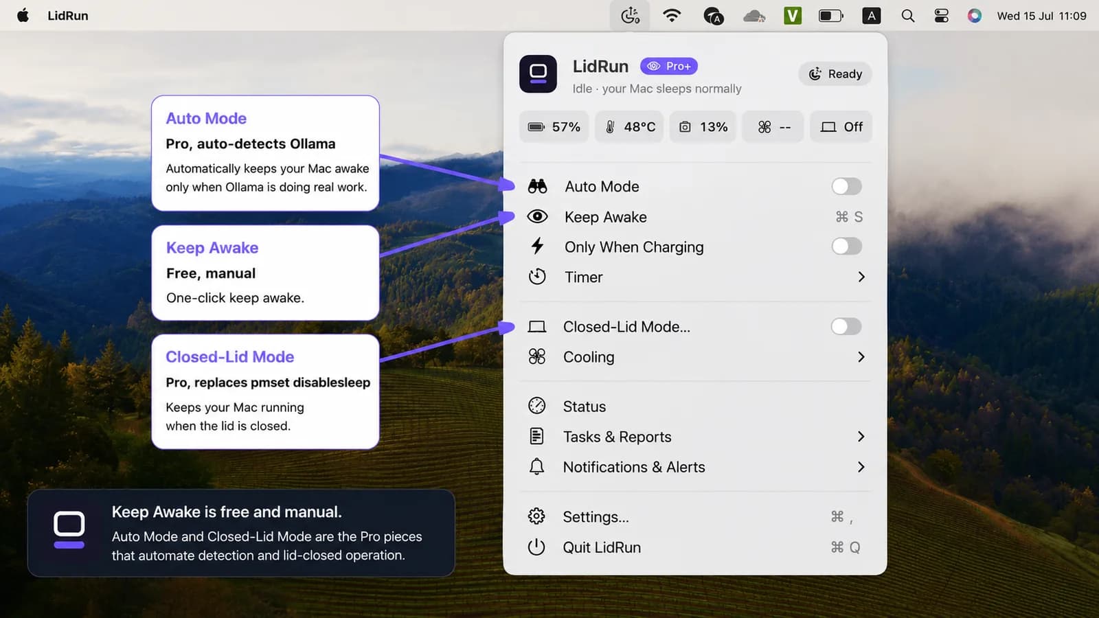Open Spotlight search magnifier icon
The width and height of the screenshot is (1099, 618).
pyautogui.click(x=907, y=15)
